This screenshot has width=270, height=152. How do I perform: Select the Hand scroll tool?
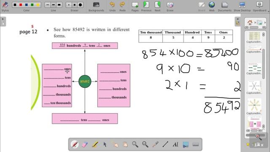(x=125, y=144)
